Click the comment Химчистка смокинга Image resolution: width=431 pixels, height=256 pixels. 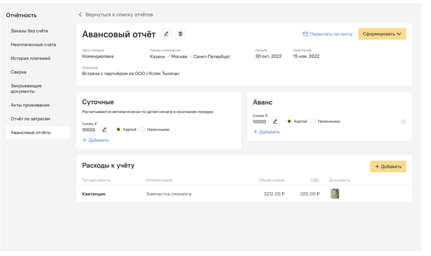169,194
